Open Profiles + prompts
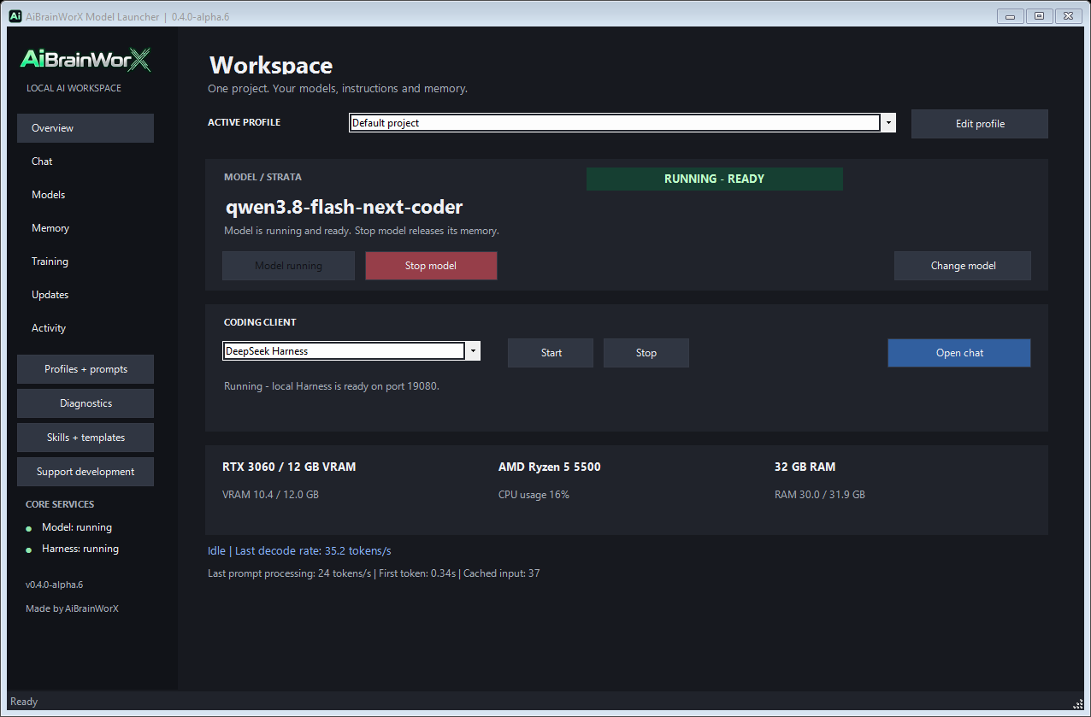The height and width of the screenshot is (717, 1091). [86, 369]
